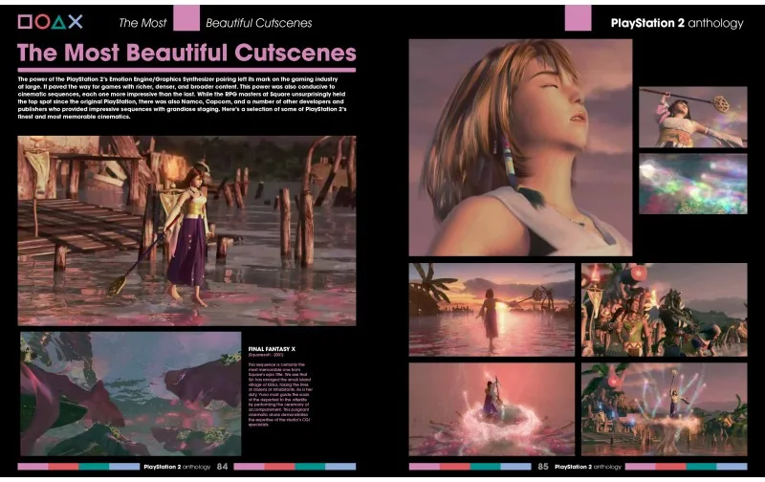The width and height of the screenshot is (765, 482).
Task: Open the sunset image of Yuna walking on water
Action: [x=492, y=309]
